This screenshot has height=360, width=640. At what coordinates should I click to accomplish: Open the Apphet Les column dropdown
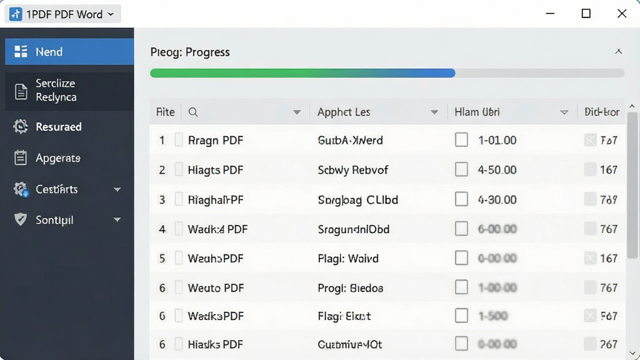click(x=434, y=112)
